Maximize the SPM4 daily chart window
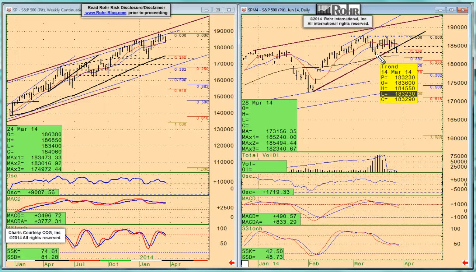Image resolution: width=476 pixels, height=272 pixels. pos(452,10)
